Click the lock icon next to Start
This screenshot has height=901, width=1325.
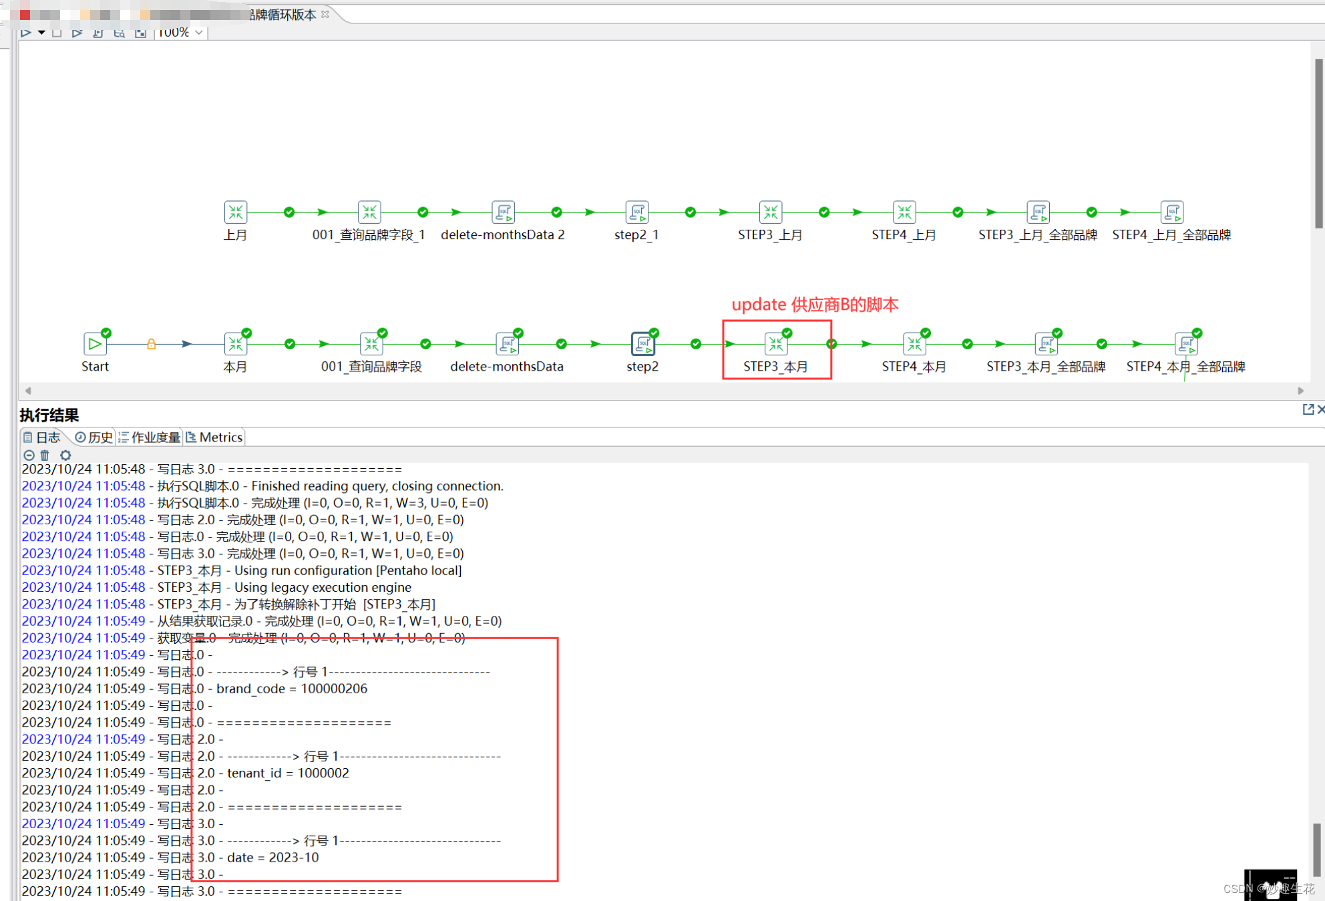pos(152,343)
